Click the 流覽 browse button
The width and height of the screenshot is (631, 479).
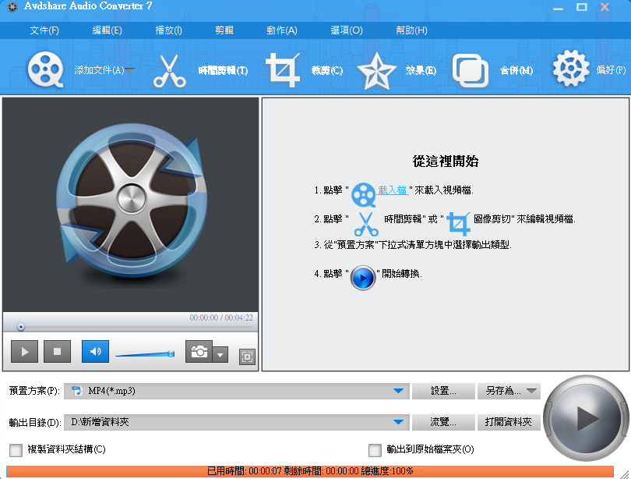pyautogui.click(x=443, y=421)
